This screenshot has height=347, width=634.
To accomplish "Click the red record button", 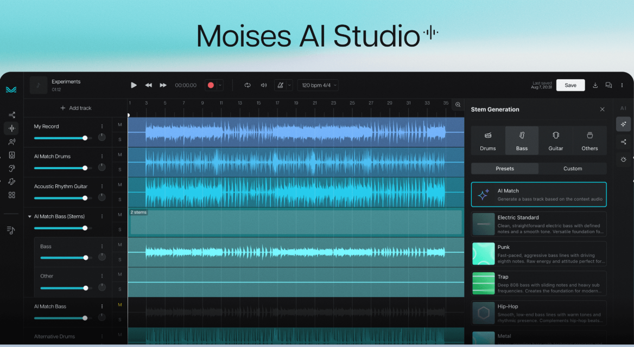I will pos(211,85).
